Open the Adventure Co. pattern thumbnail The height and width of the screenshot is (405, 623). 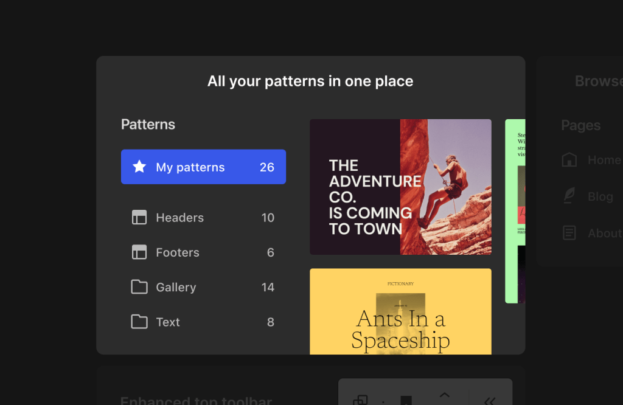coord(400,187)
